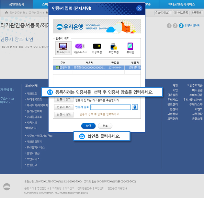Click the 축소/확대보기 button

coord(163,13)
